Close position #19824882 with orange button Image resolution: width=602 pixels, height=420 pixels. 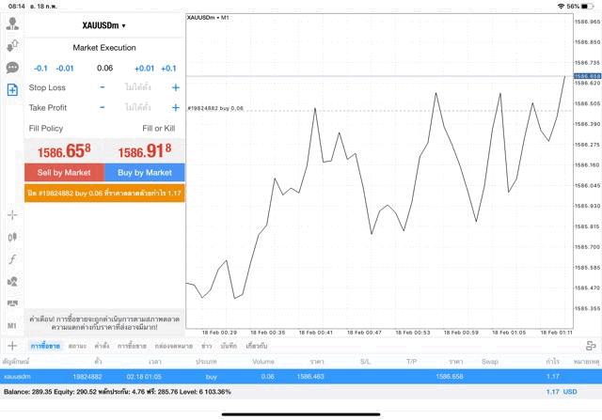104,193
